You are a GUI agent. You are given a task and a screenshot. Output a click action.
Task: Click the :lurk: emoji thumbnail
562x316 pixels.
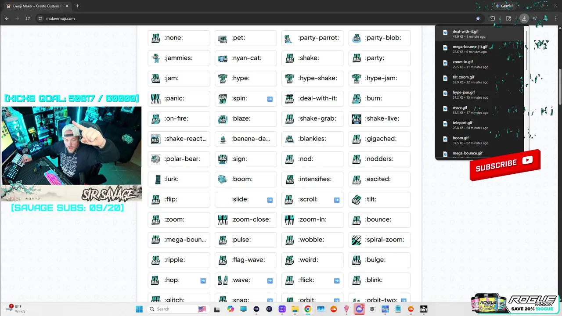coord(158,179)
